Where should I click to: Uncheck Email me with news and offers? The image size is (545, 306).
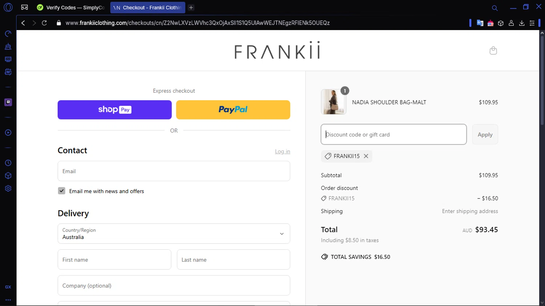[62, 191]
